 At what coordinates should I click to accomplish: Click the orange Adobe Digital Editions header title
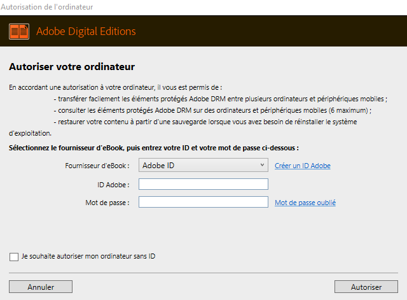(x=86, y=31)
